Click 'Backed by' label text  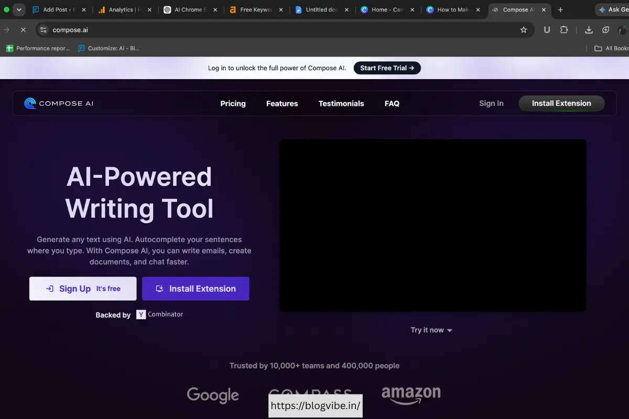point(113,315)
